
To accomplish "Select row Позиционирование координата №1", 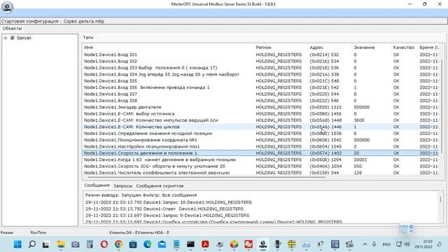I will pos(261,140).
